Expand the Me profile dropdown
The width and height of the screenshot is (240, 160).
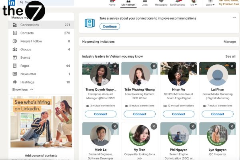coord(194,3)
